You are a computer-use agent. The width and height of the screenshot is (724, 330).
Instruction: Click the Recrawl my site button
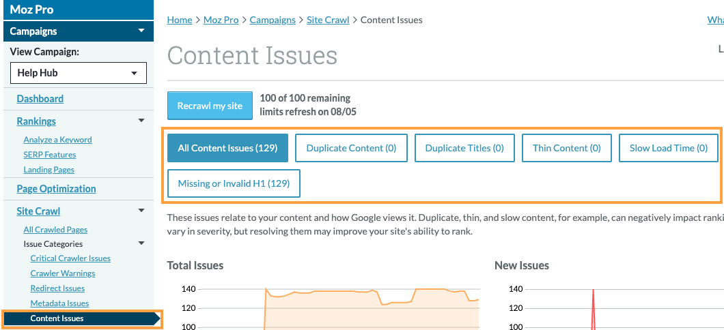[x=210, y=106]
